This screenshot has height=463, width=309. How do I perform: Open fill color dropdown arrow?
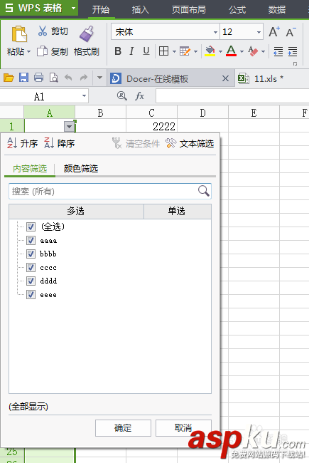click(x=220, y=52)
